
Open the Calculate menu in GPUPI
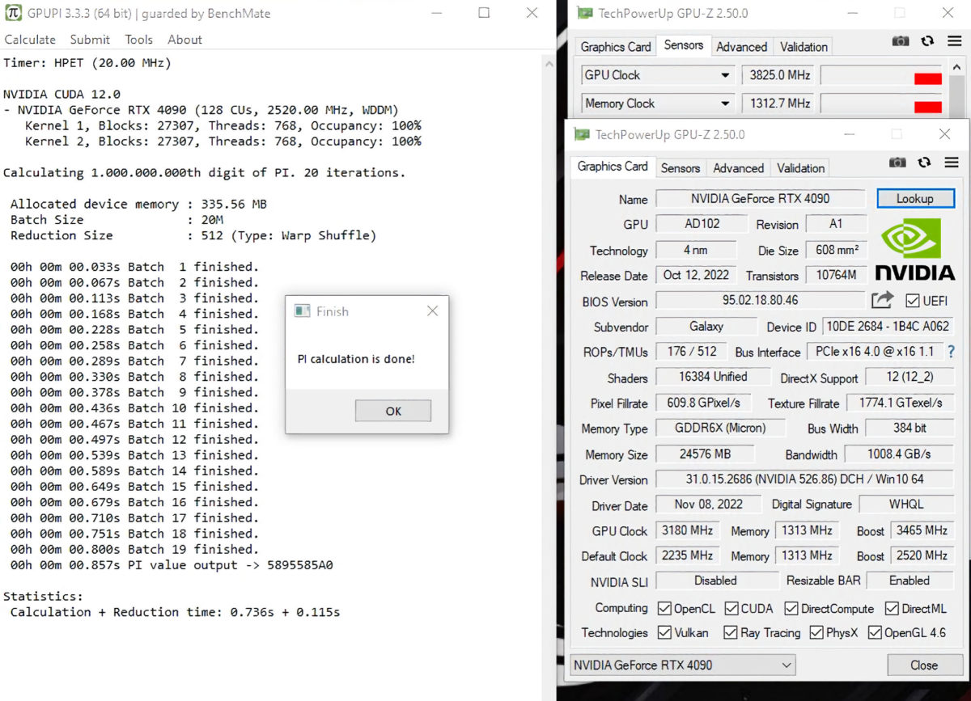click(x=30, y=40)
